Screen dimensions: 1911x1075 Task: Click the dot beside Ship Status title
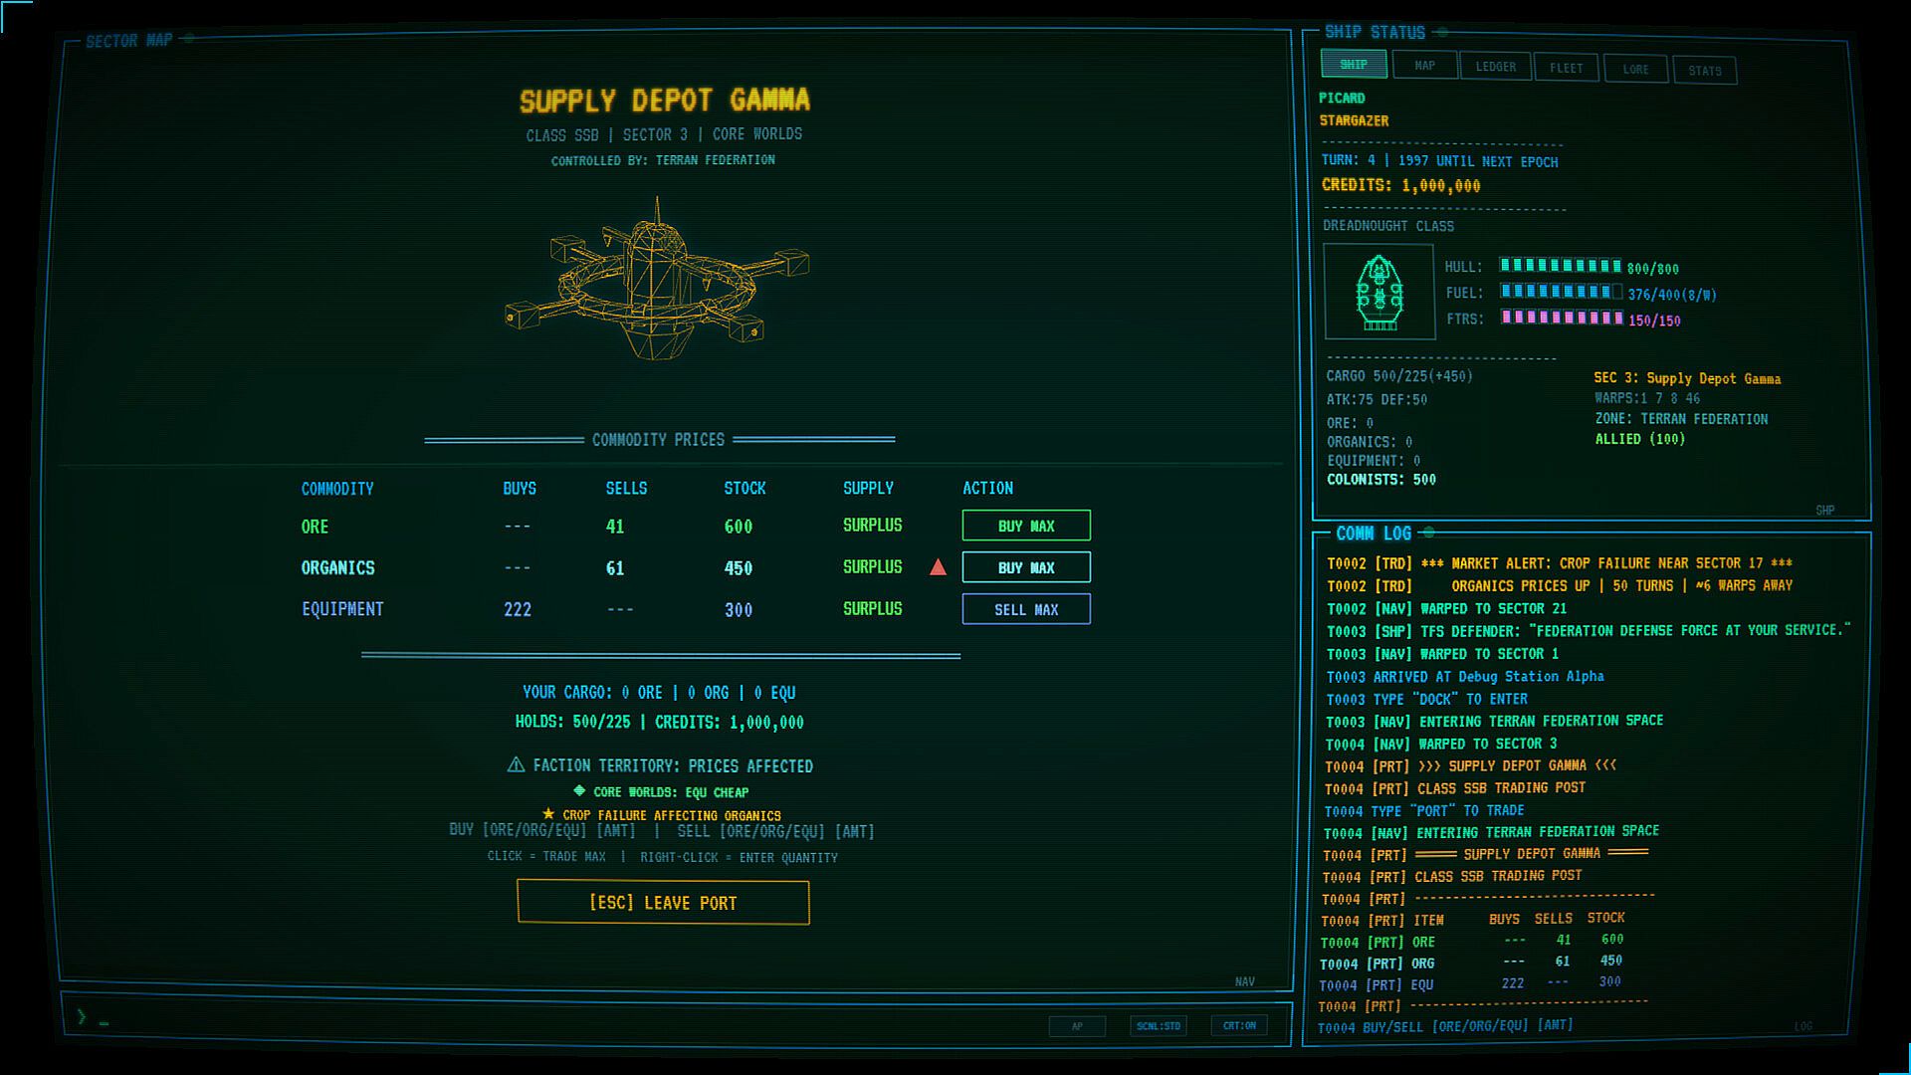coord(1442,32)
